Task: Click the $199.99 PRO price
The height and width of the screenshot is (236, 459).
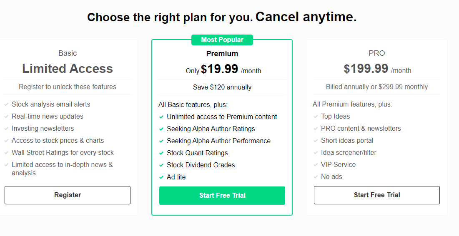Action: pos(366,69)
